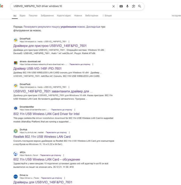Click Показувати результати пошуку українською мовою link
This screenshot has width=181, height=185.
tap(54, 27)
